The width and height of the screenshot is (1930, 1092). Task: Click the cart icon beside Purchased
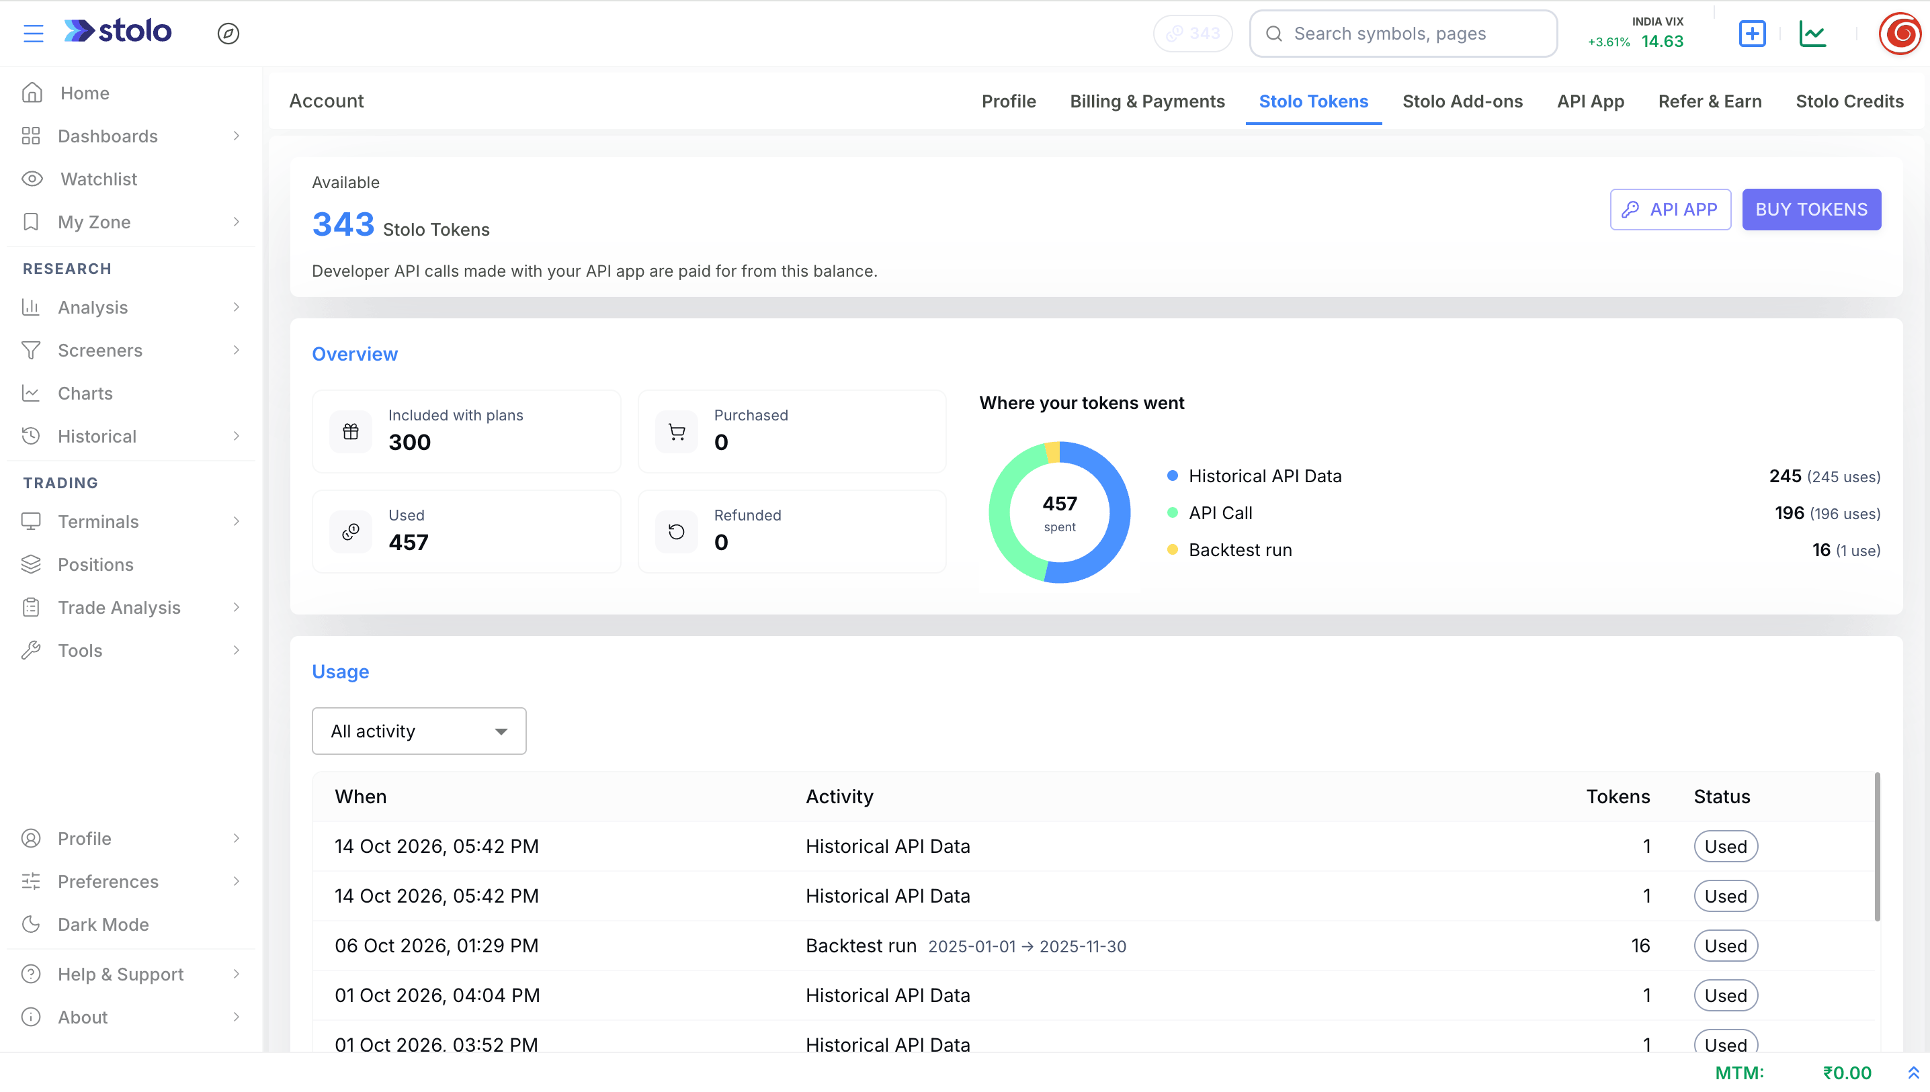[x=676, y=431]
